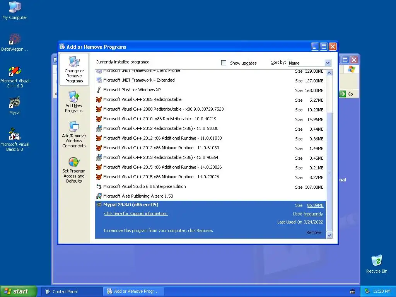The width and height of the screenshot is (396, 297).
Task: Click icon of Visual C++ 2015 Additional Runtime
Action: 99,167
